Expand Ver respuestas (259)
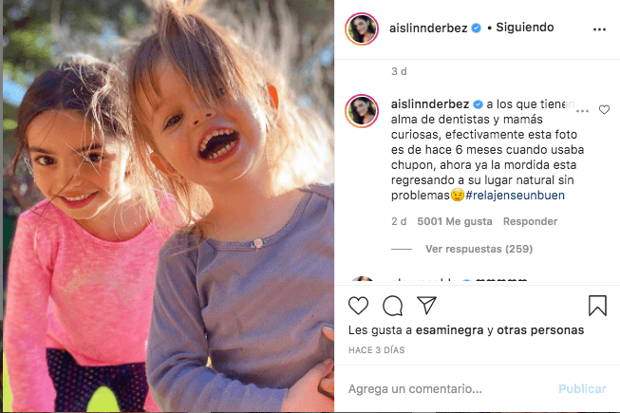The width and height of the screenshot is (620, 413). click(479, 249)
